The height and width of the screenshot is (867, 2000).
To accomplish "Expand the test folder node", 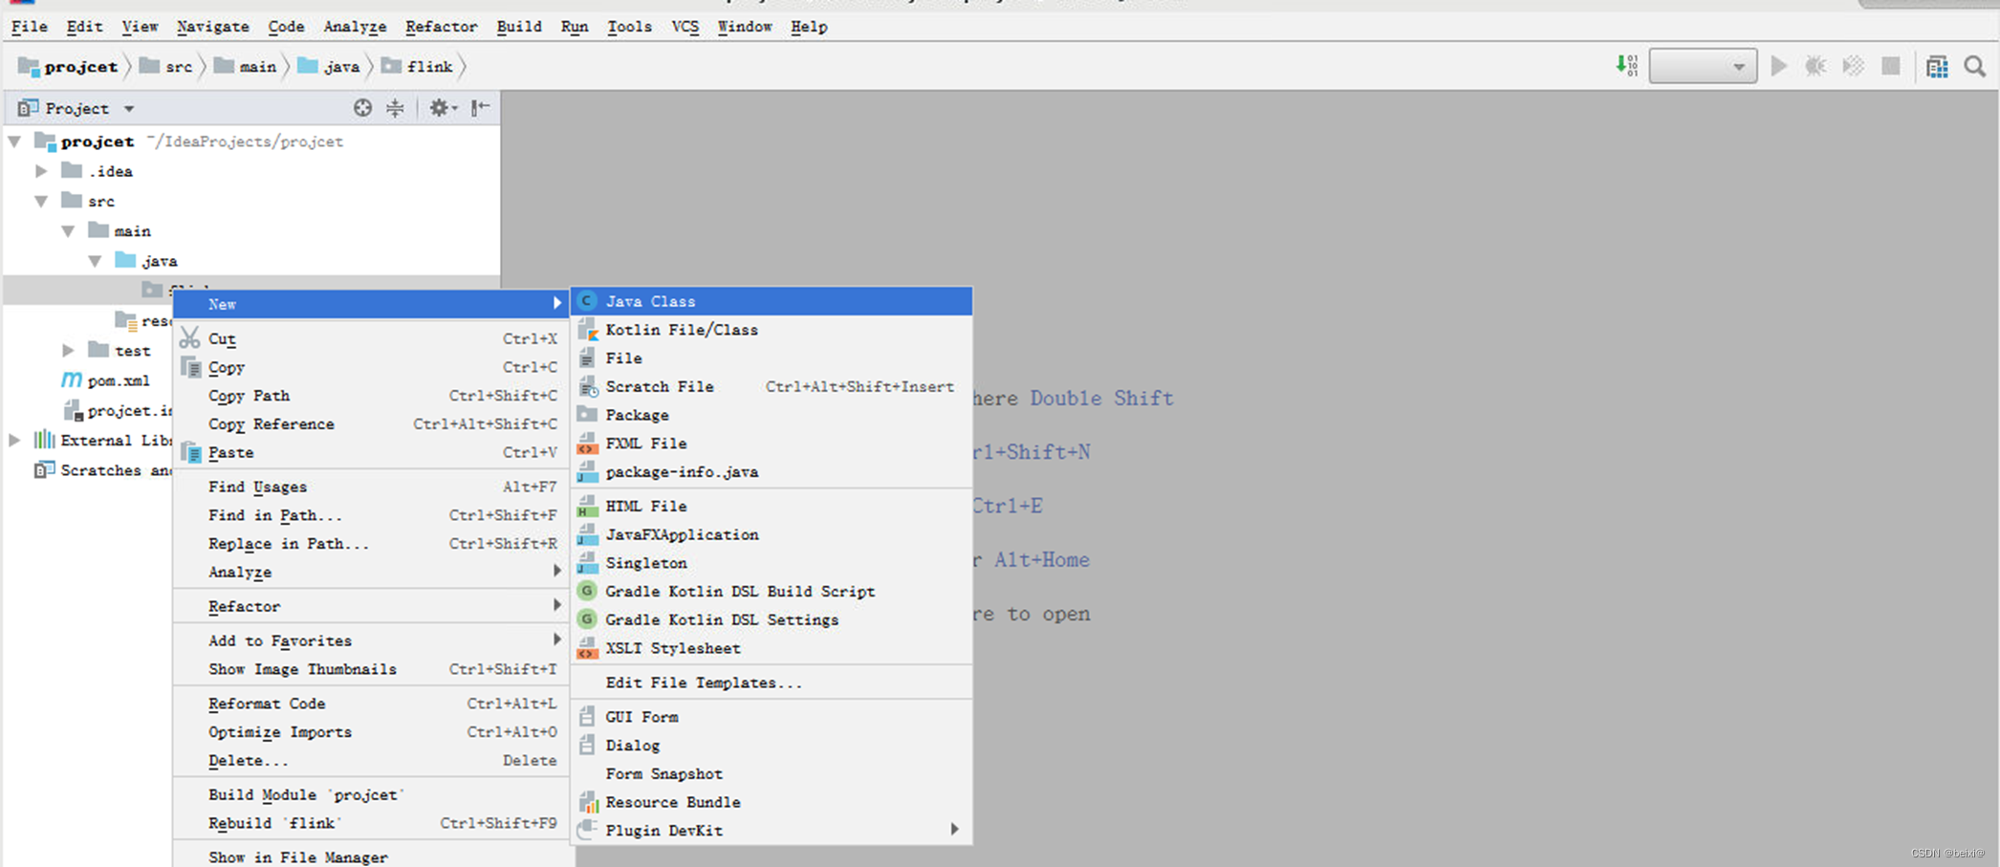I will [68, 351].
